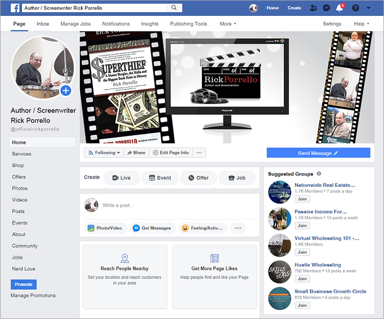This screenshot has height=319, width=384.
Task: Open the Notifications bell icon
Action: pyautogui.click(x=339, y=8)
